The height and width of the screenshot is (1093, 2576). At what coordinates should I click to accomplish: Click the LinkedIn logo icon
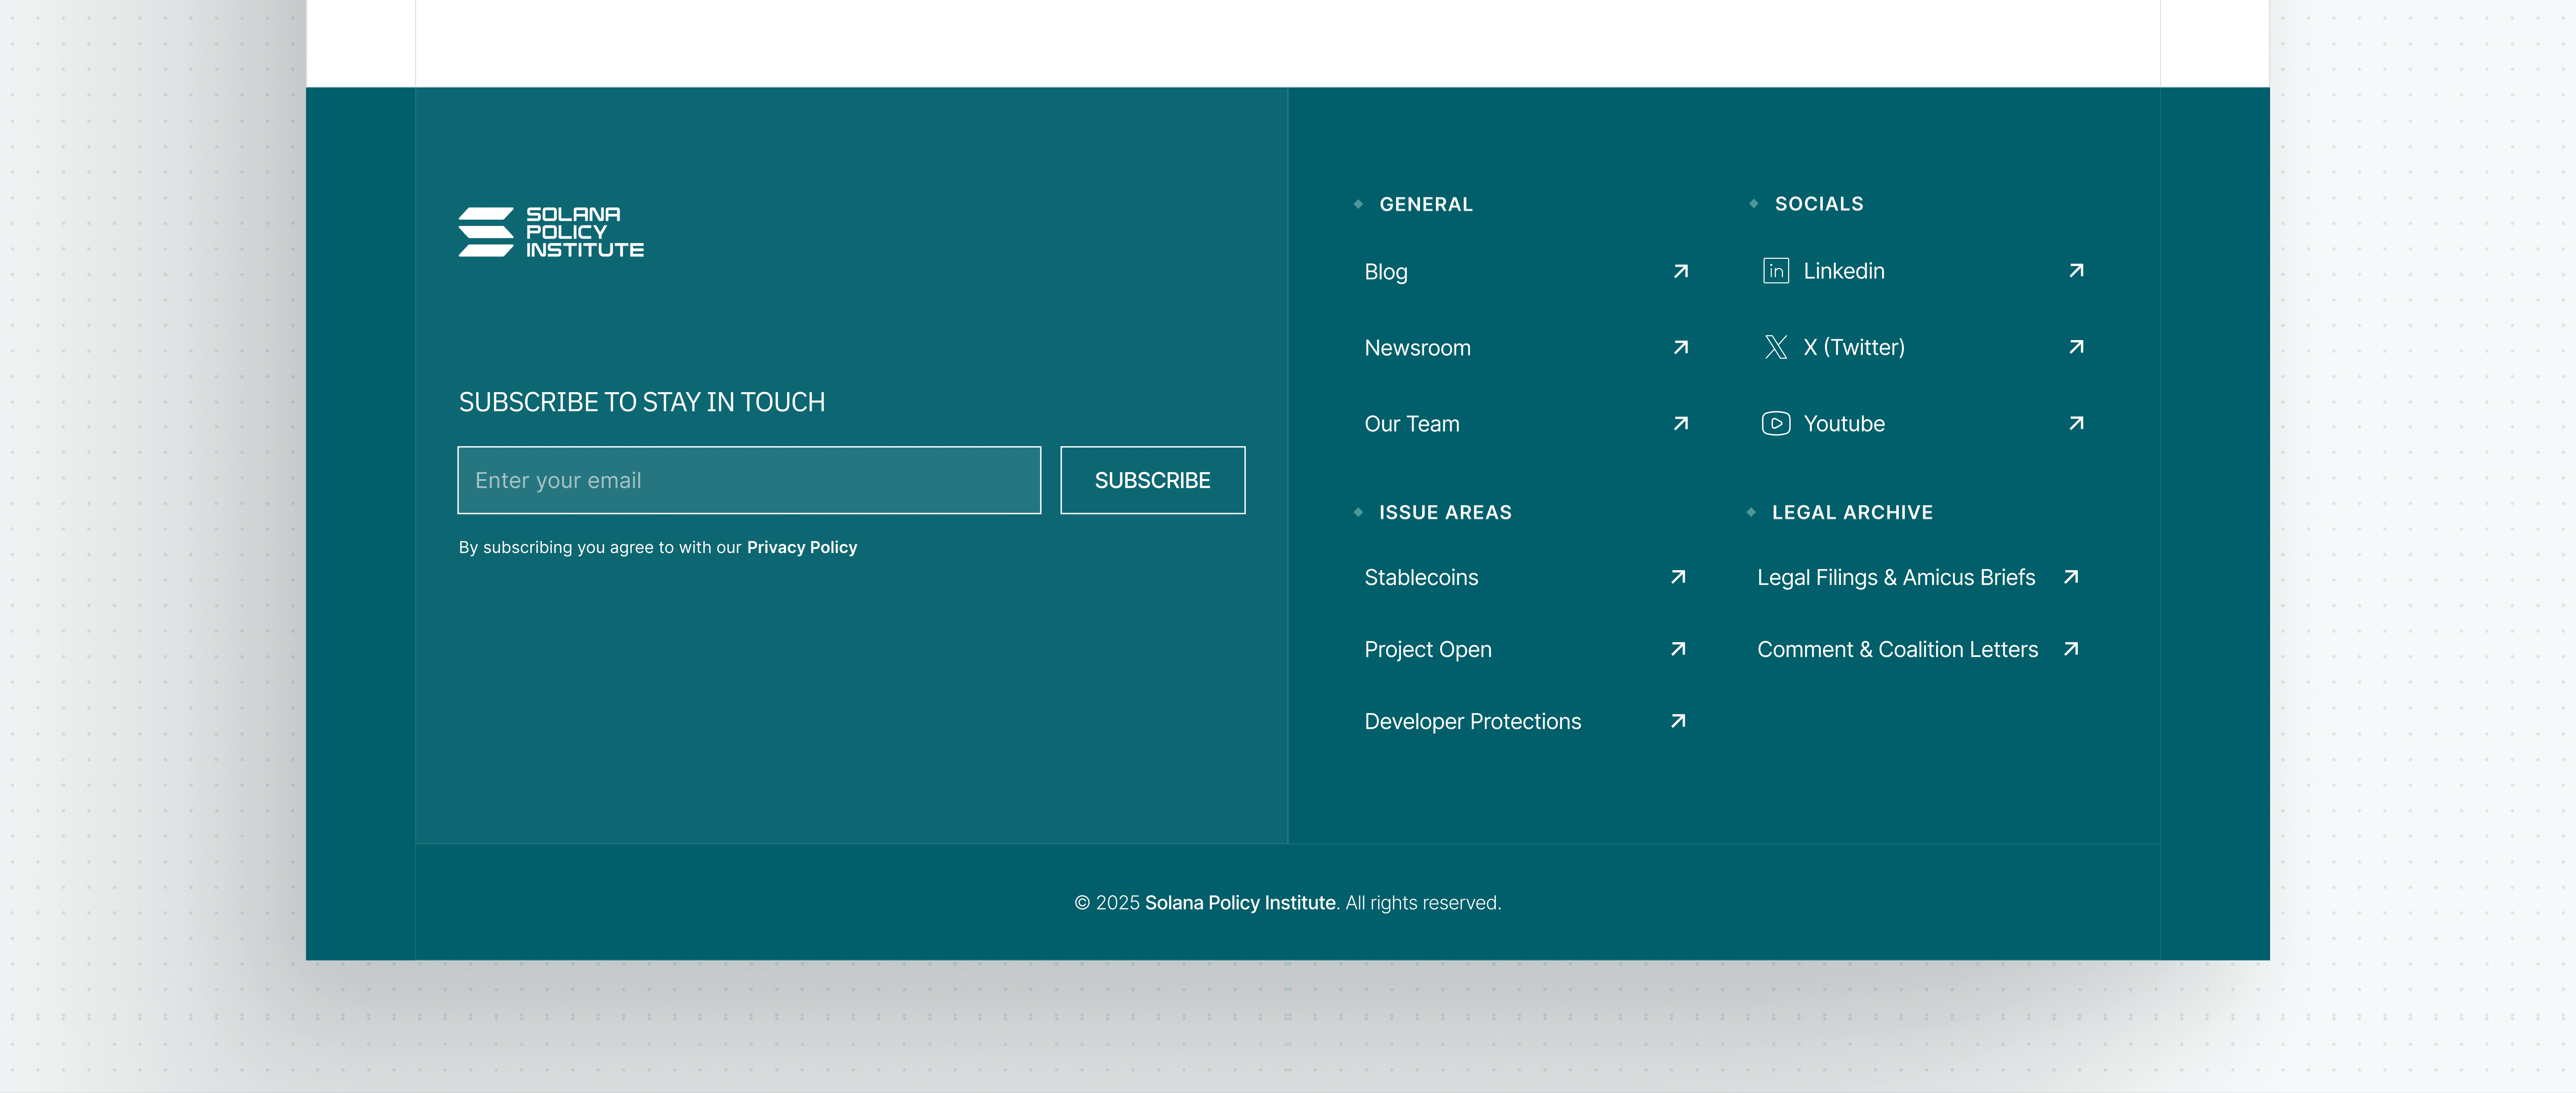(x=1776, y=271)
